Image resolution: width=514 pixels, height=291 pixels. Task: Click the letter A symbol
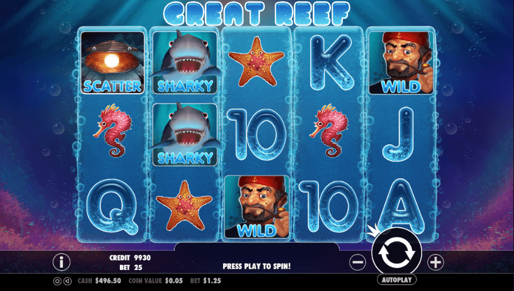point(402,206)
